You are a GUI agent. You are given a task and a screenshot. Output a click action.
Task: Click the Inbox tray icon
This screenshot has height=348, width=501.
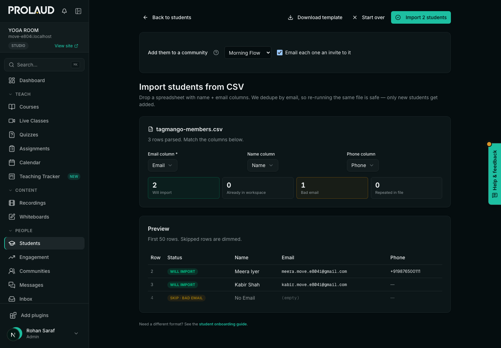pyautogui.click(x=12, y=299)
